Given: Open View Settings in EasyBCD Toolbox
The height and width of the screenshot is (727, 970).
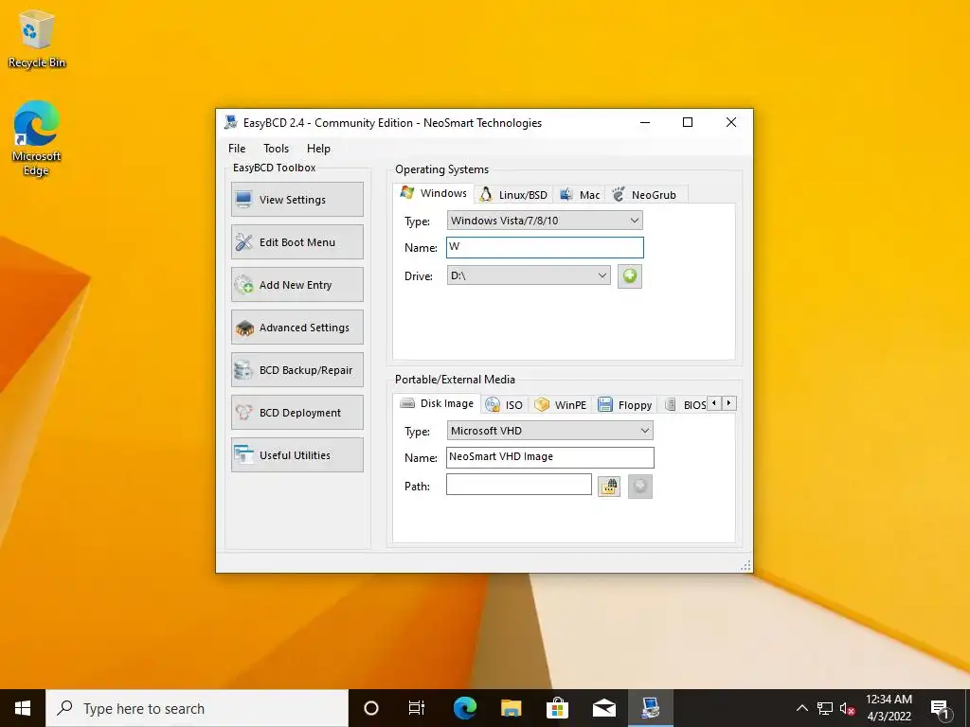Looking at the screenshot, I should (296, 199).
